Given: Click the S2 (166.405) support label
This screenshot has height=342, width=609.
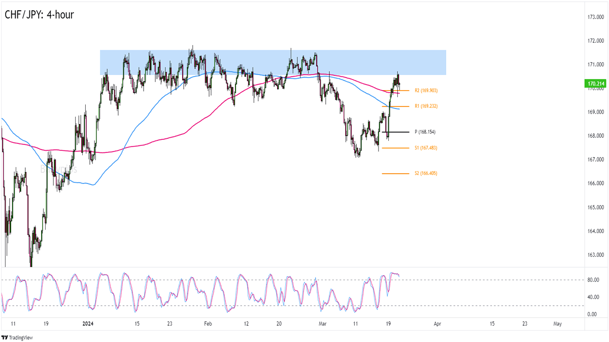Looking at the screenshot, I should [x=426, y=173].
